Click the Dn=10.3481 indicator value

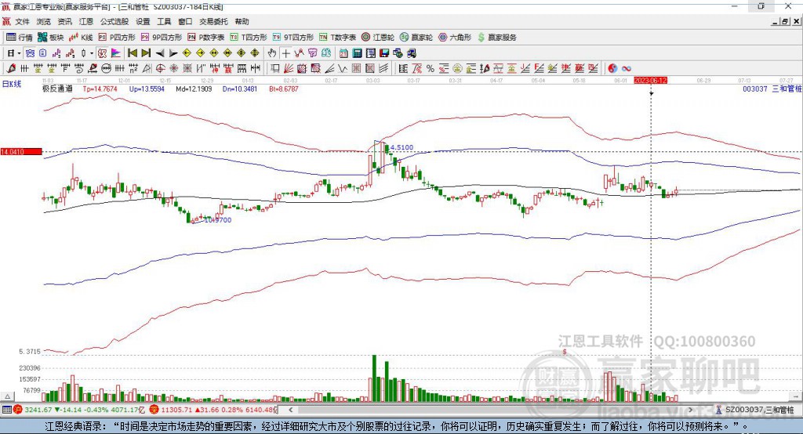coord(240,89)
